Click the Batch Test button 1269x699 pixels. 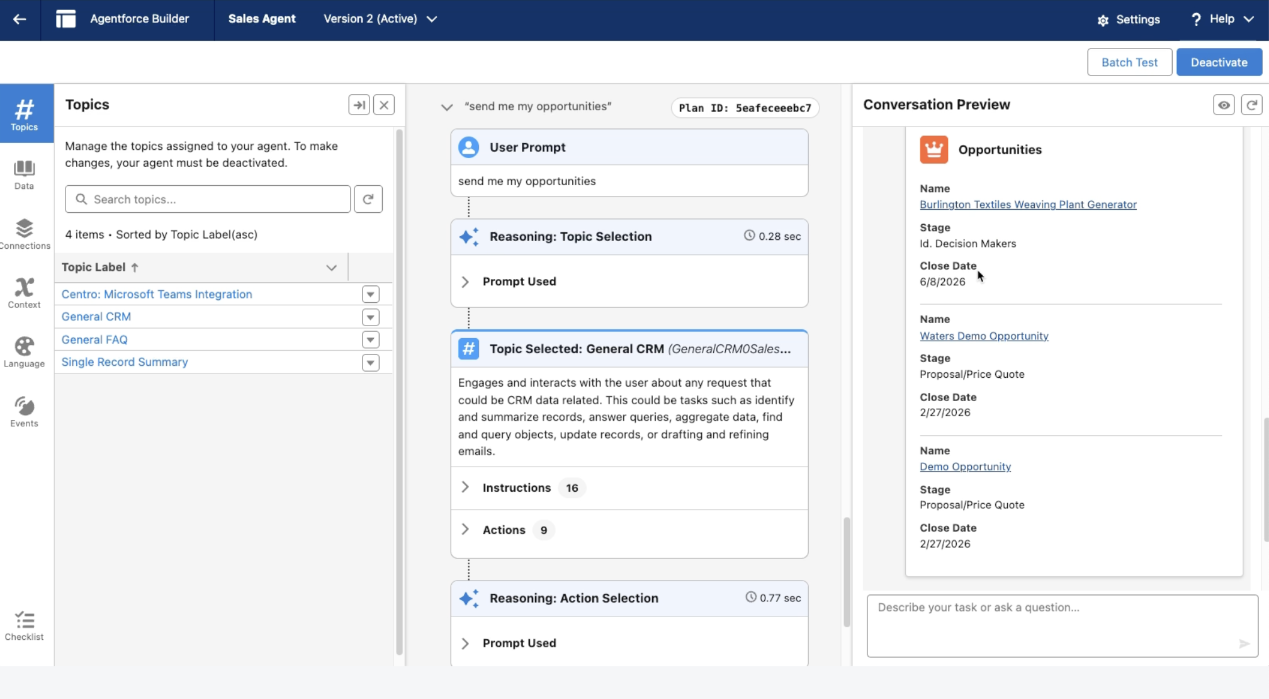tap(1129, 62)
